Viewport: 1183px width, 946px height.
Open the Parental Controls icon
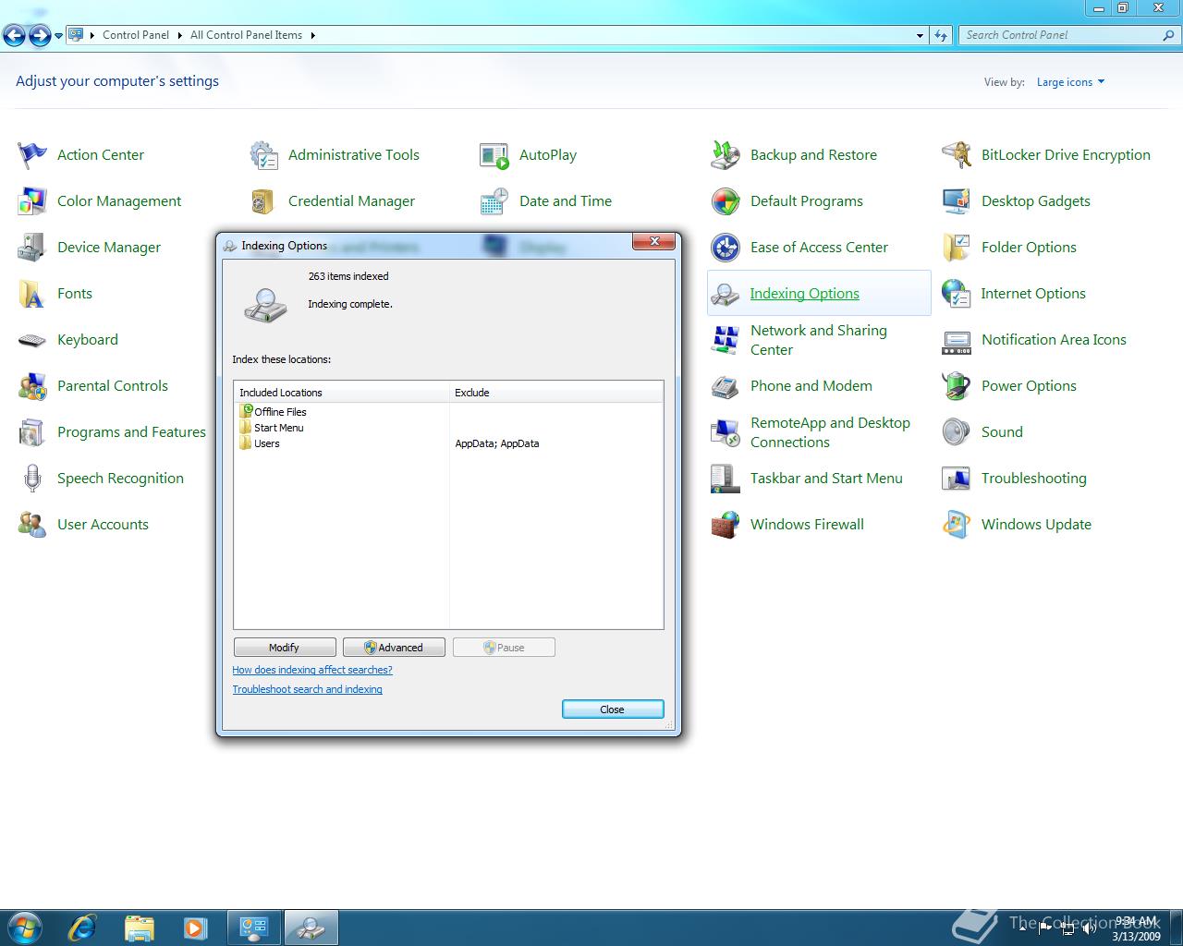tap(32, 386)
